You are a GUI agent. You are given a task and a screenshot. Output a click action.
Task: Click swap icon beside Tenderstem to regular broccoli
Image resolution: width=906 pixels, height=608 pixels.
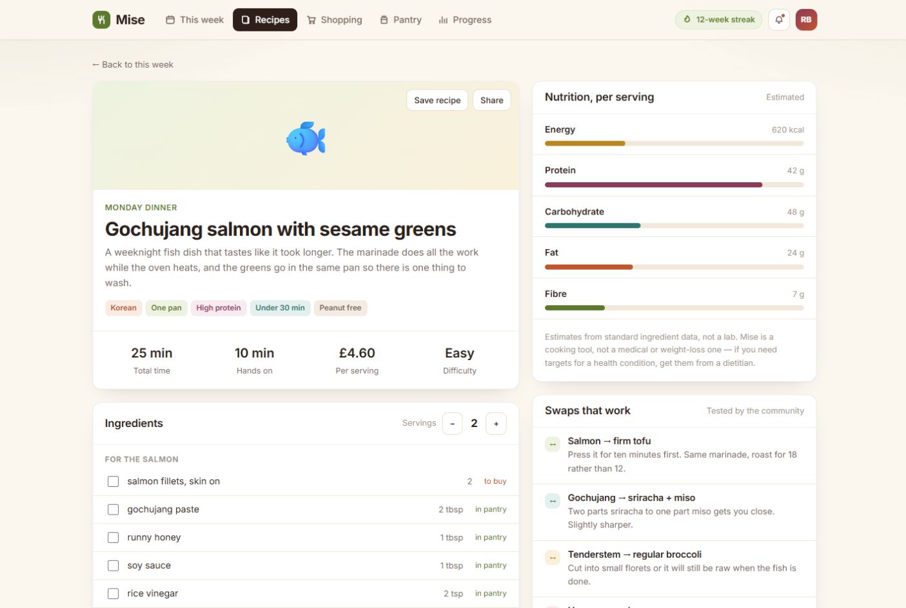click(x=553, y=558)
